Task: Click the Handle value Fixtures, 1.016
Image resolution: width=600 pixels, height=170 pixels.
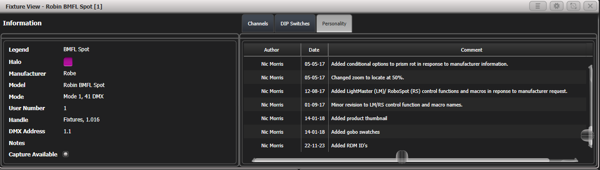Action: pos(81,120)
